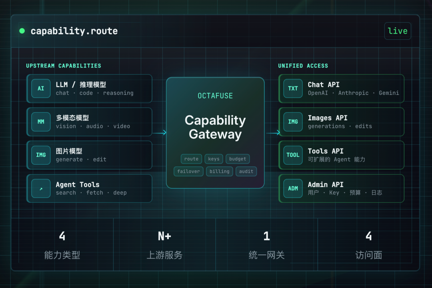Click the IMG icon beside 图片模型
Viewport: 432px width, 288px height.
coord(41,155)
